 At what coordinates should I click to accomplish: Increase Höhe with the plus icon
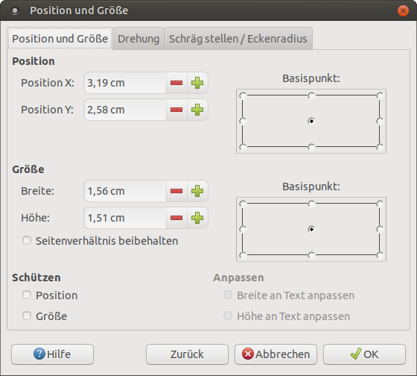[197, 218]
